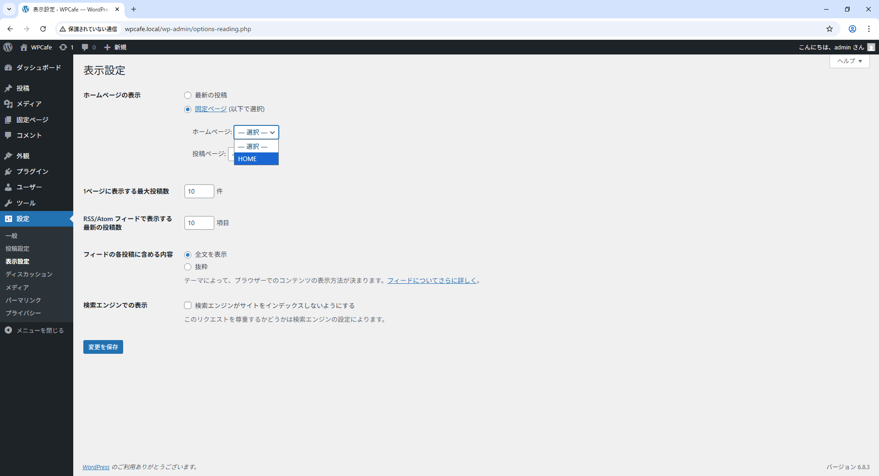Go to the パーマリンク settings submenu
This screenshot has height=476, width=879.
23,300
